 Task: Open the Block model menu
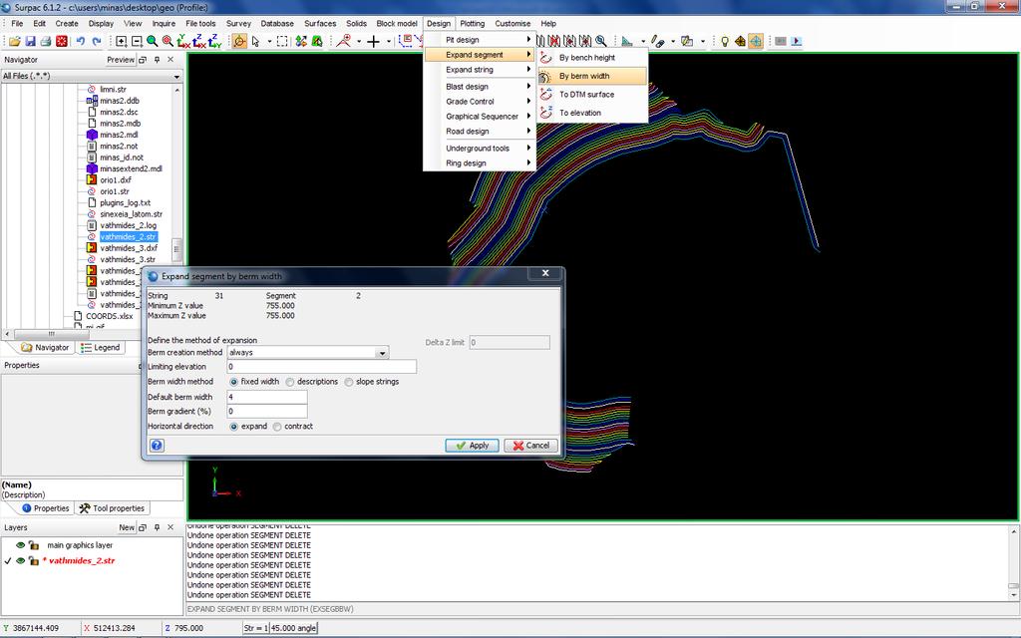(397, 24)
